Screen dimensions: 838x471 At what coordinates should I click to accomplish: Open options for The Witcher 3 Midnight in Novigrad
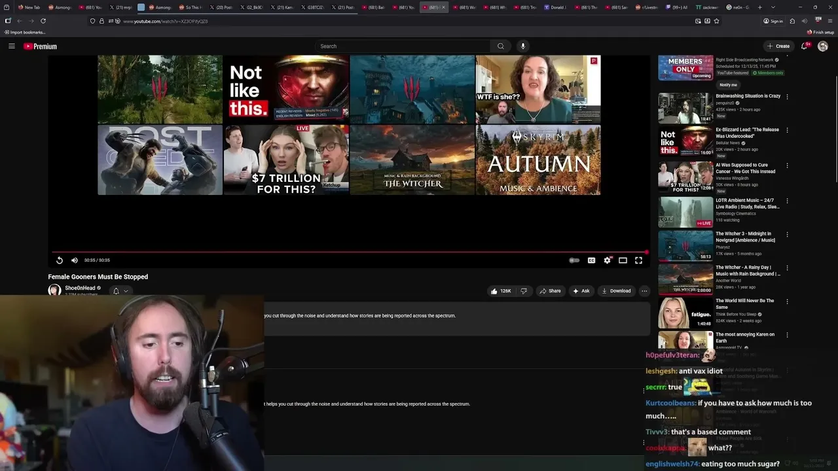click(x=787, y=234)
